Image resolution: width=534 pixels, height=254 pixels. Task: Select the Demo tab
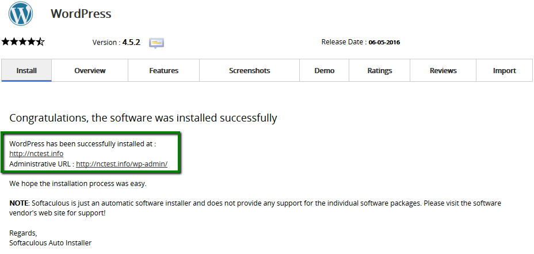325,70
